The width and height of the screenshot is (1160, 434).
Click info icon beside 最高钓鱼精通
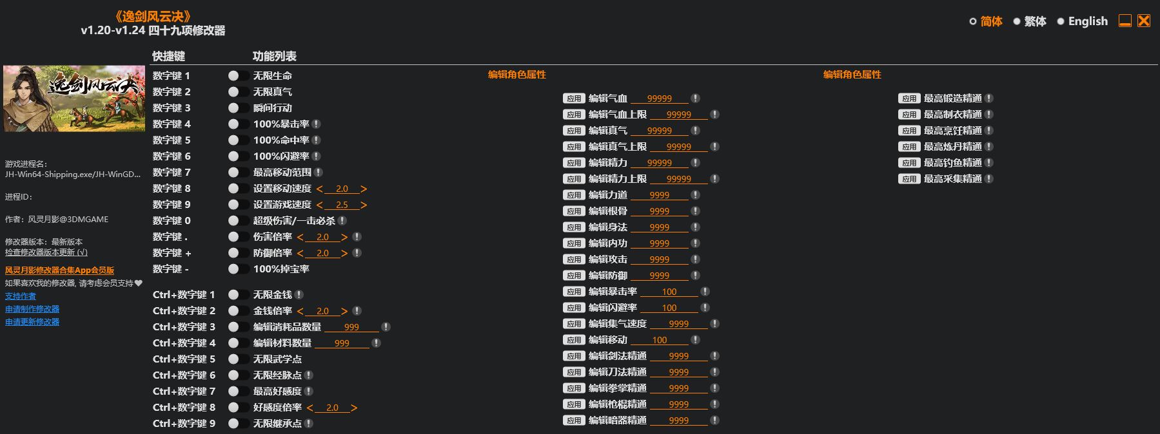[988, 162]
